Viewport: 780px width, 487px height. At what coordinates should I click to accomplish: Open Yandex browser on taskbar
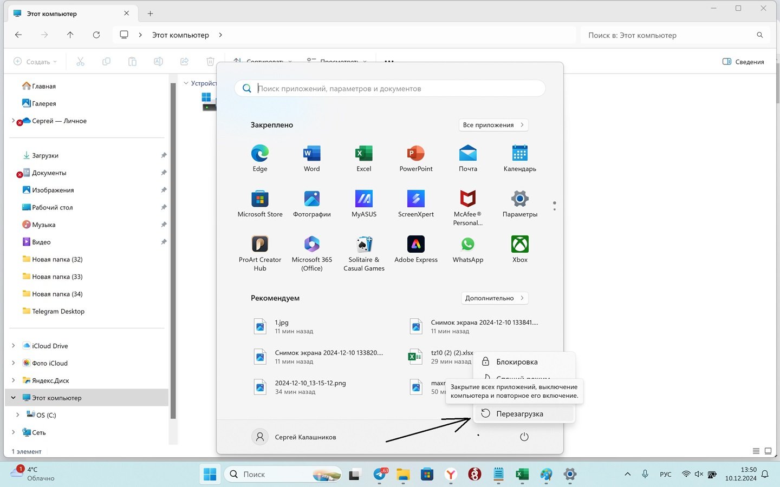451,475
